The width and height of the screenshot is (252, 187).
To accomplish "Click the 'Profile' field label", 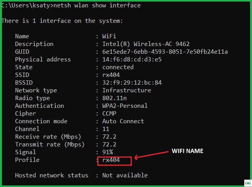I will [x=27, y=160].
